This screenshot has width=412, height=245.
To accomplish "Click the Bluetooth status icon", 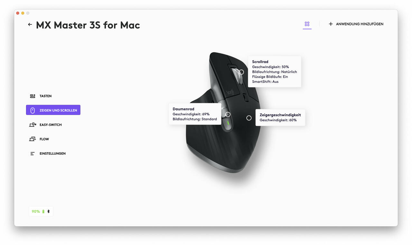I will 49,211.
